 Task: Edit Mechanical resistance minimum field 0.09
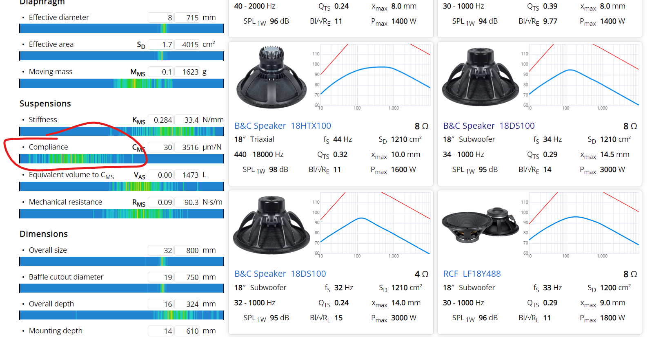(160, 202)
